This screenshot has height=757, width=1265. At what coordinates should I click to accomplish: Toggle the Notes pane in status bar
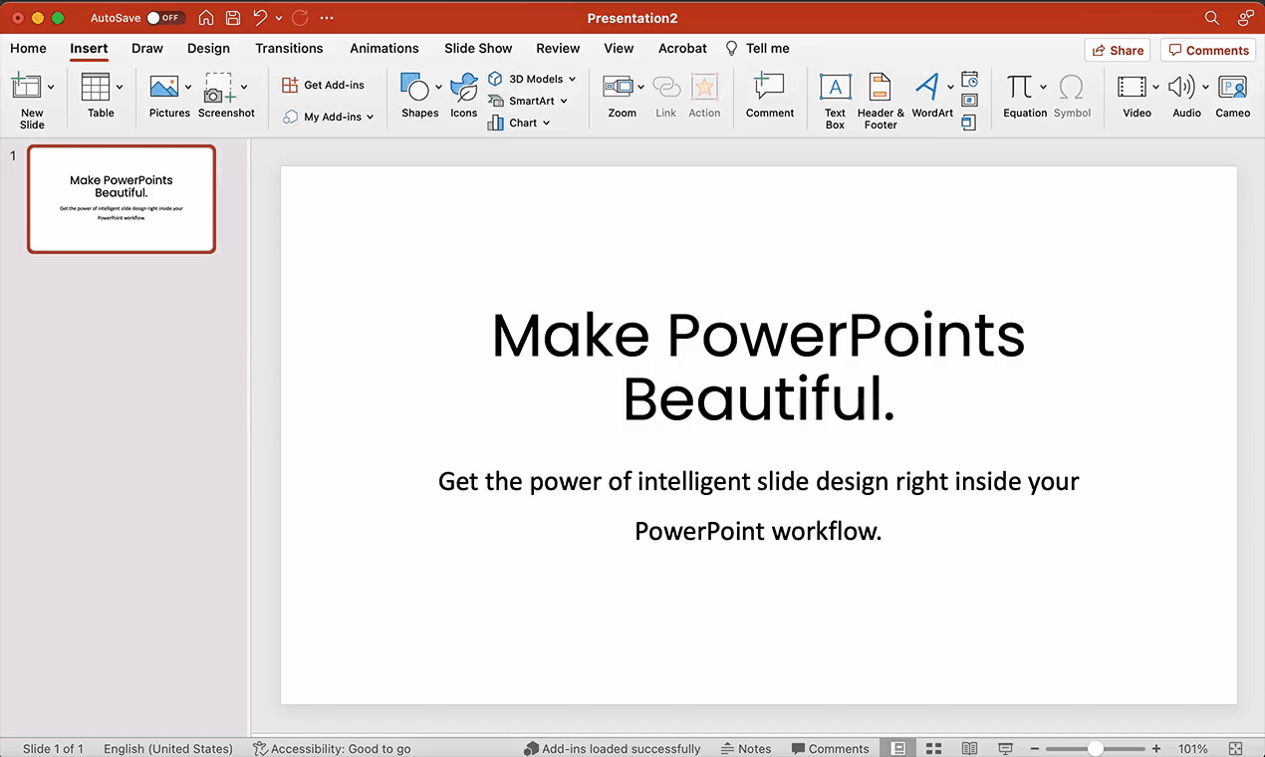tap(746, 748)
